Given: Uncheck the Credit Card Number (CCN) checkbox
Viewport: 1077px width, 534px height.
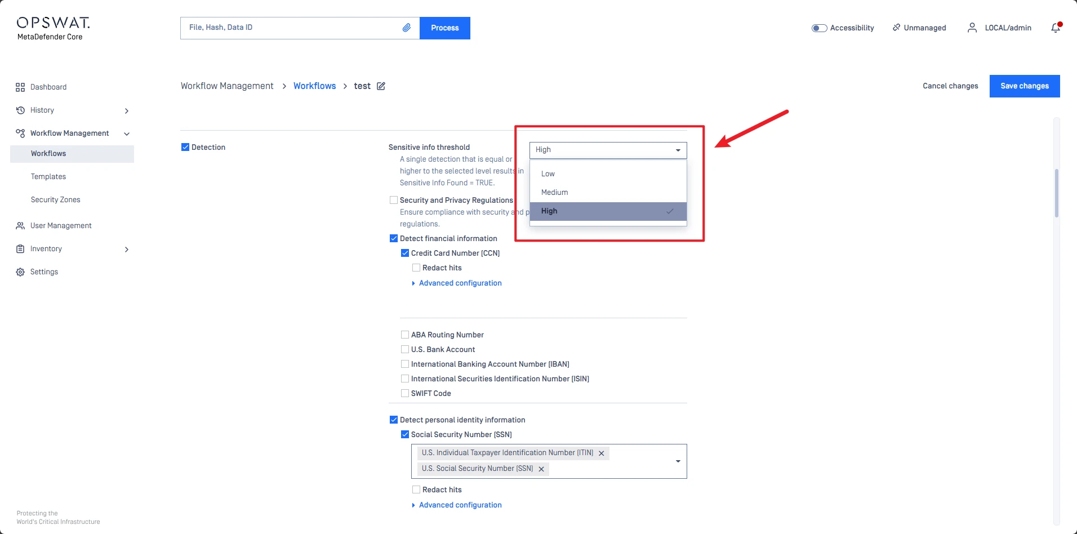Looking at the screenshot, I should tap(405, 253).
